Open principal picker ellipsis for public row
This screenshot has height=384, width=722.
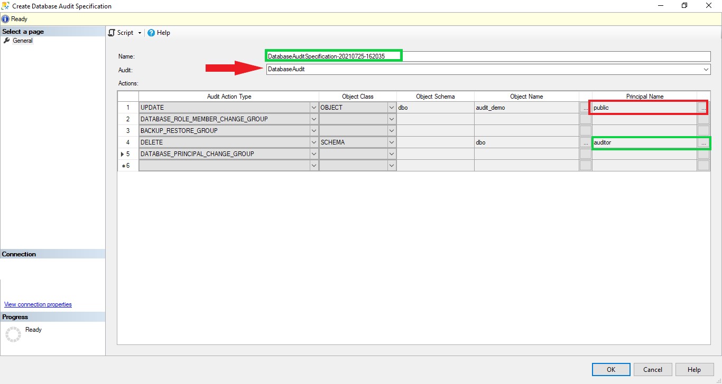point(704,107)
